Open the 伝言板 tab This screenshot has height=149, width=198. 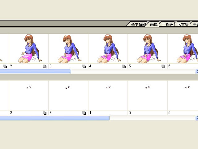point(183,24)
